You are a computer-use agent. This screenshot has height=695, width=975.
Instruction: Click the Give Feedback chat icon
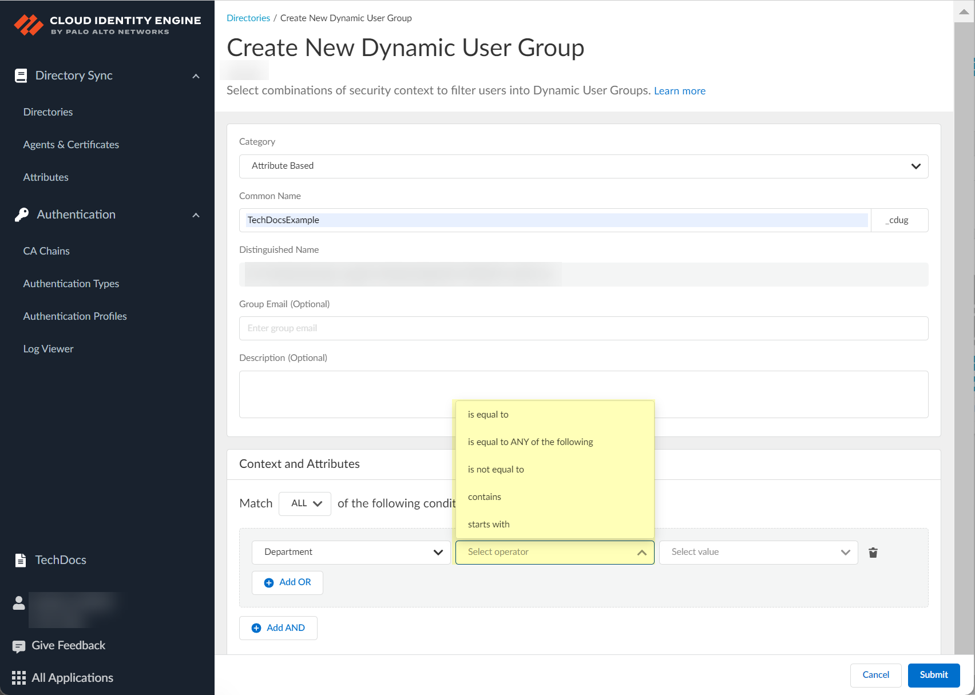pos(19,646)
